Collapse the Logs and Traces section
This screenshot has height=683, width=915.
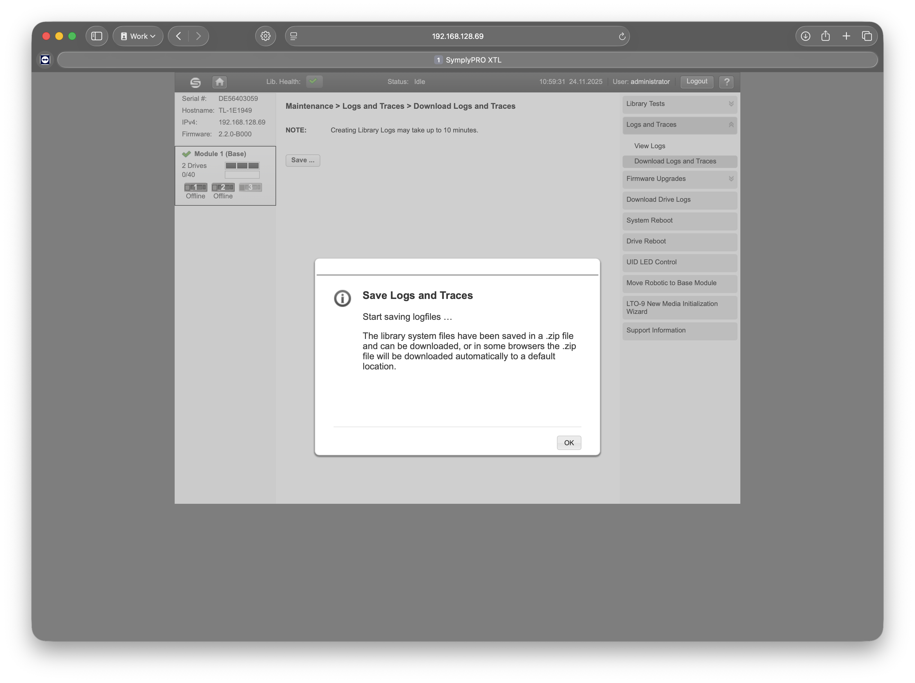coord(679,125)
